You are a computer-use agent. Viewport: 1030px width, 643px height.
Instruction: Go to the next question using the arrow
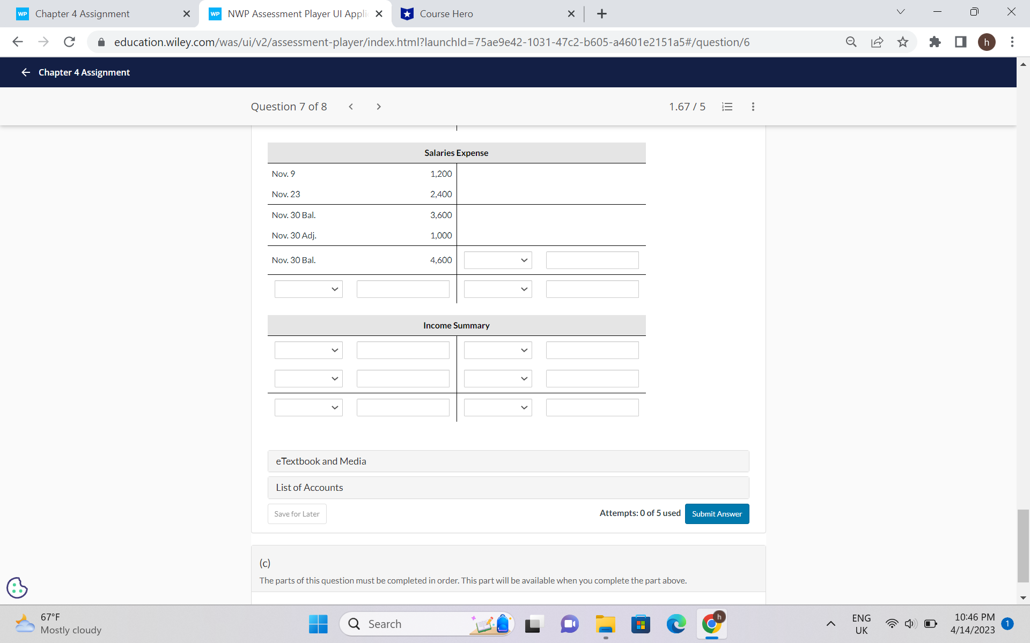[x=379, y=107]
